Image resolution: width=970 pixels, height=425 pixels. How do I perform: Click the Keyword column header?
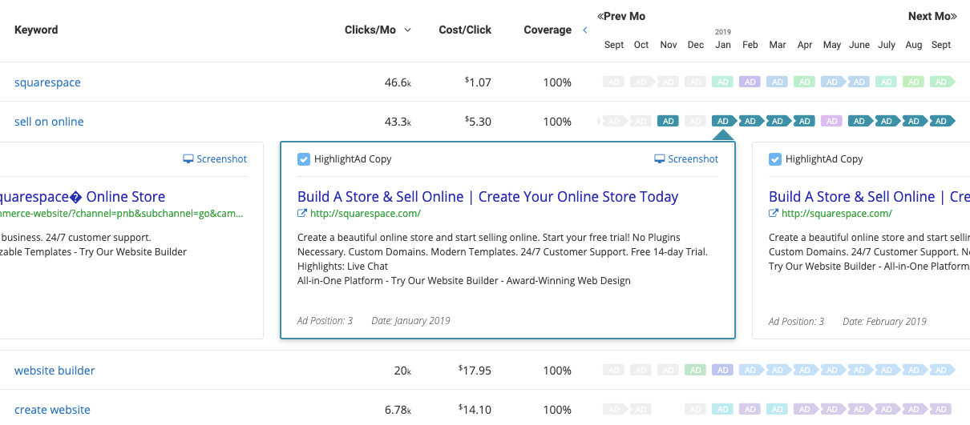pos(36,30)
